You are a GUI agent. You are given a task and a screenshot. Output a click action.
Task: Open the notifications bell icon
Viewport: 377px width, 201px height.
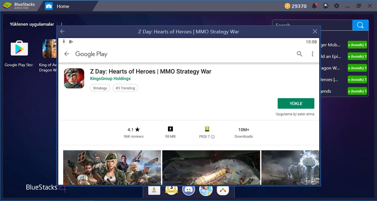(x=314, y=6)
